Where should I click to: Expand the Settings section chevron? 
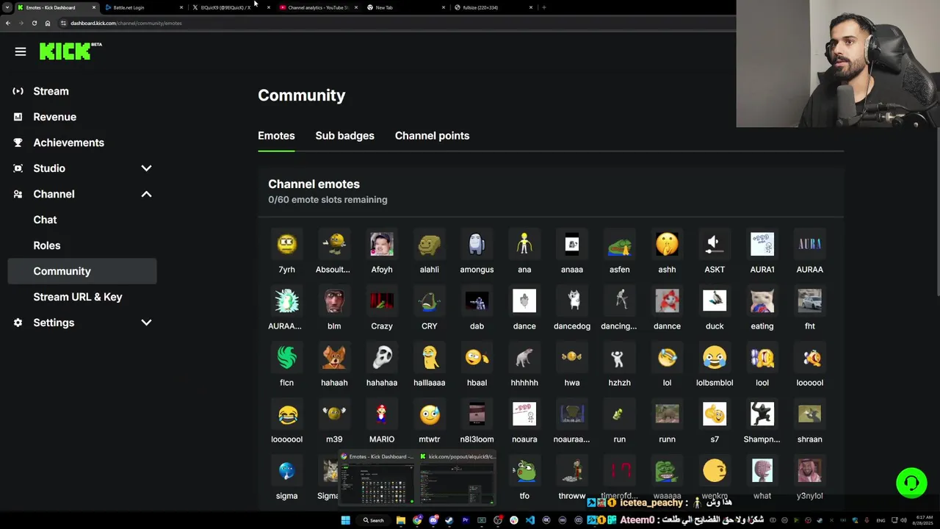(x=146, y=323)
